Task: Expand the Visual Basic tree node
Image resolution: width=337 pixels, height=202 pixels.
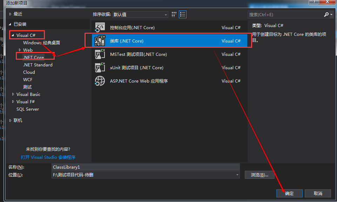Action: [x=13, y=94]
